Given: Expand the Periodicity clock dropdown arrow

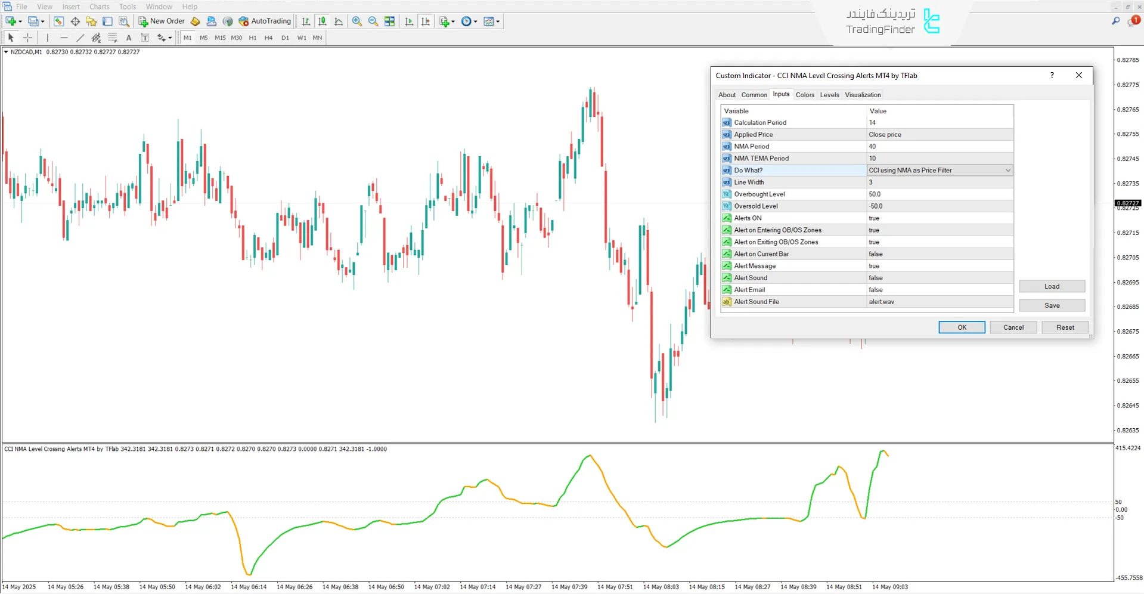Looking at the screenshot, I should (476, 22).
